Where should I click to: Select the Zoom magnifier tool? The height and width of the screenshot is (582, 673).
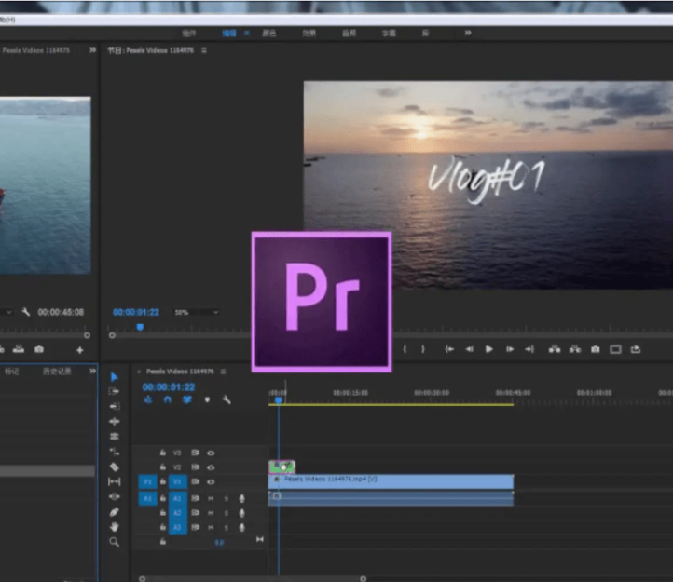point(114,542)
